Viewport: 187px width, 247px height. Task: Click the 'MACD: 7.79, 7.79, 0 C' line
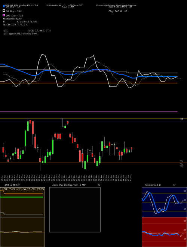(15, 25)
